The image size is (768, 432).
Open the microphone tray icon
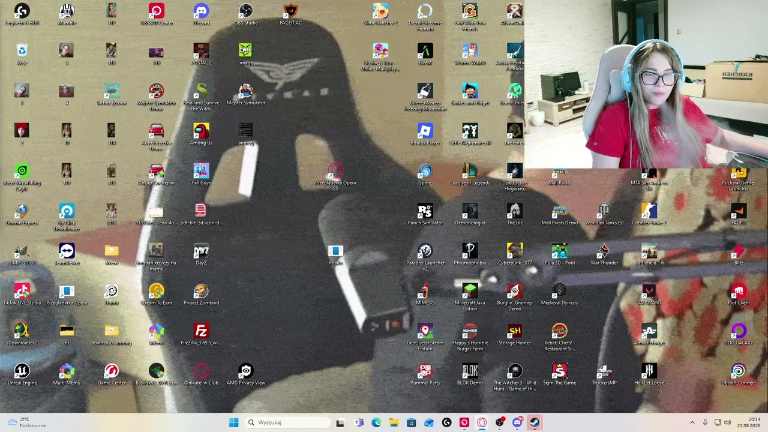pyautogui.click(x=705, y=422)
